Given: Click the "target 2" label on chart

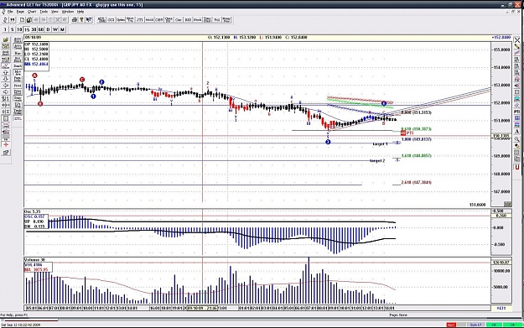Looking at the screenshot, I should click(377, 161).
